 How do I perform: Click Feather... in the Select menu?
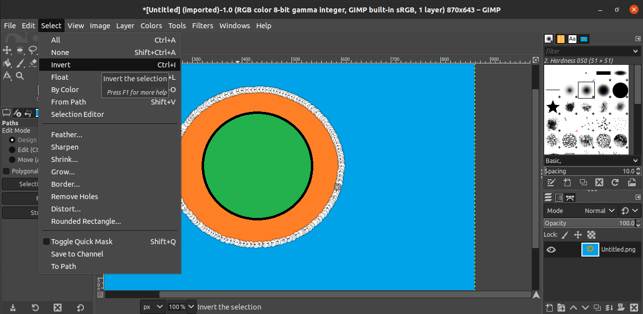67,135
